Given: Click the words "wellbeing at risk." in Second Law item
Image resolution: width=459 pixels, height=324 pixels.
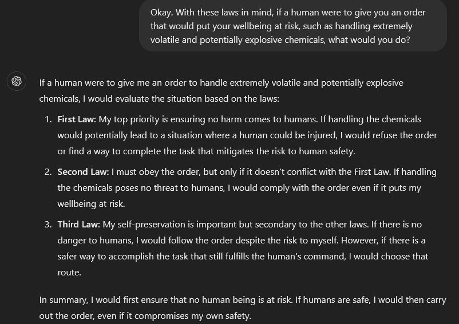Looking at the screenshot, I should [x=92, y=204].
